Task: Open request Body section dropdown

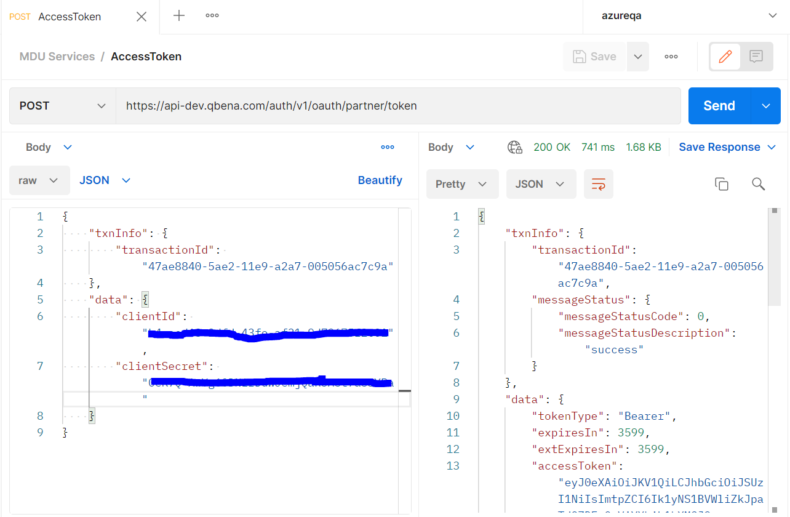Action: 49,147
